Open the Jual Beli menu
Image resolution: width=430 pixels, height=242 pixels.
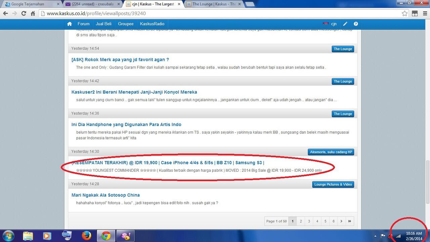tap(103, 24)
